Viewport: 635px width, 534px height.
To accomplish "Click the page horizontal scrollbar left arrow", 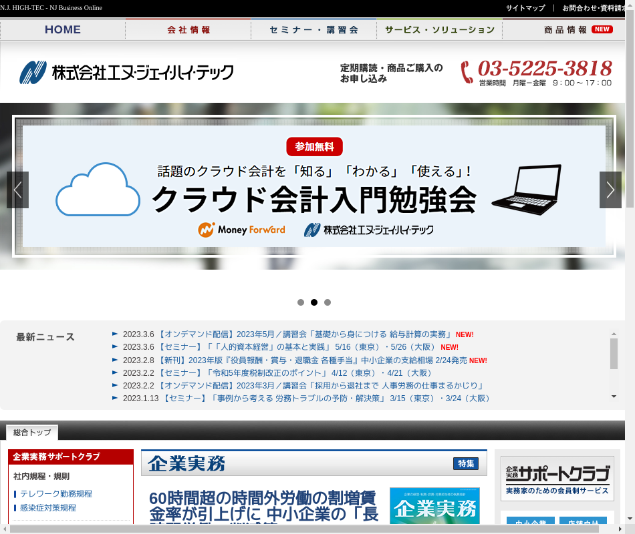I will (4, 529).
